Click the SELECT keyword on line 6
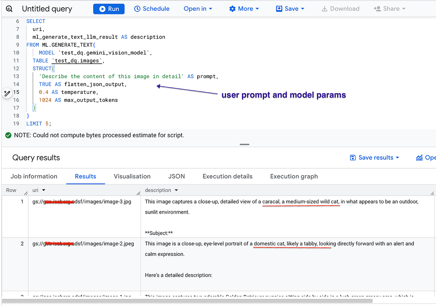 pos(36,21)
